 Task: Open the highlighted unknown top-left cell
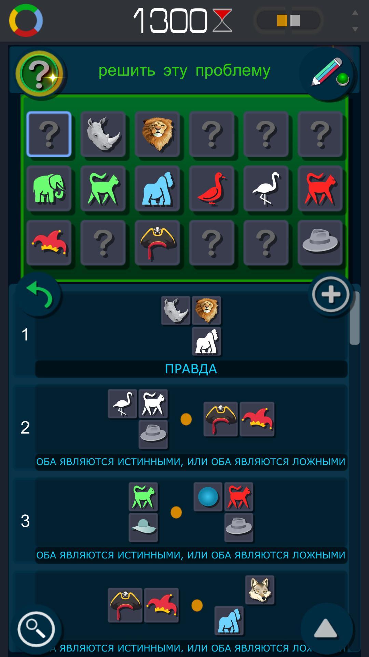click(49, 134)
